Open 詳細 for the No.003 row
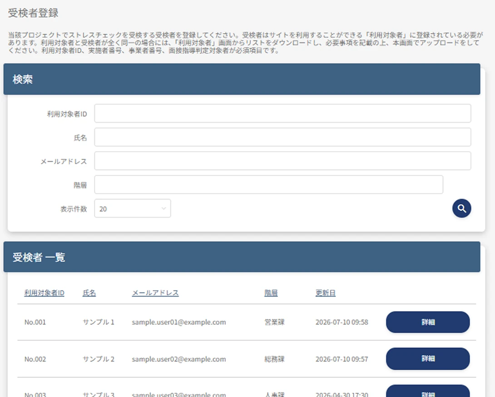The width and height of the screenshot is (495, 397). (x=428, y=391)
